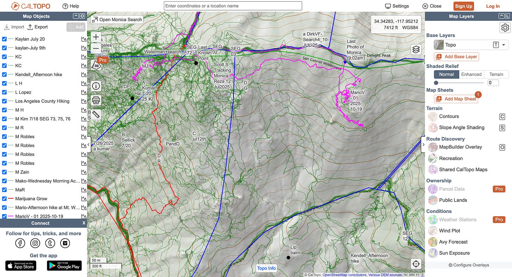Open CalTopo Facebook page icon
This screenshot has width=512, height=277.
pos(20,243)
